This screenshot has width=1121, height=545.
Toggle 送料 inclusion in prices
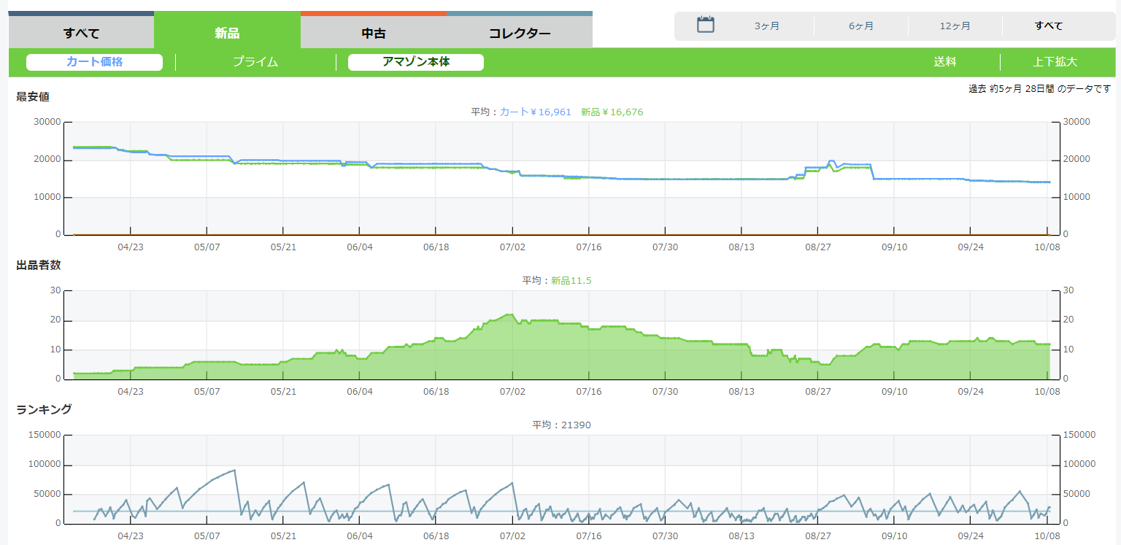tap(944, 62)
